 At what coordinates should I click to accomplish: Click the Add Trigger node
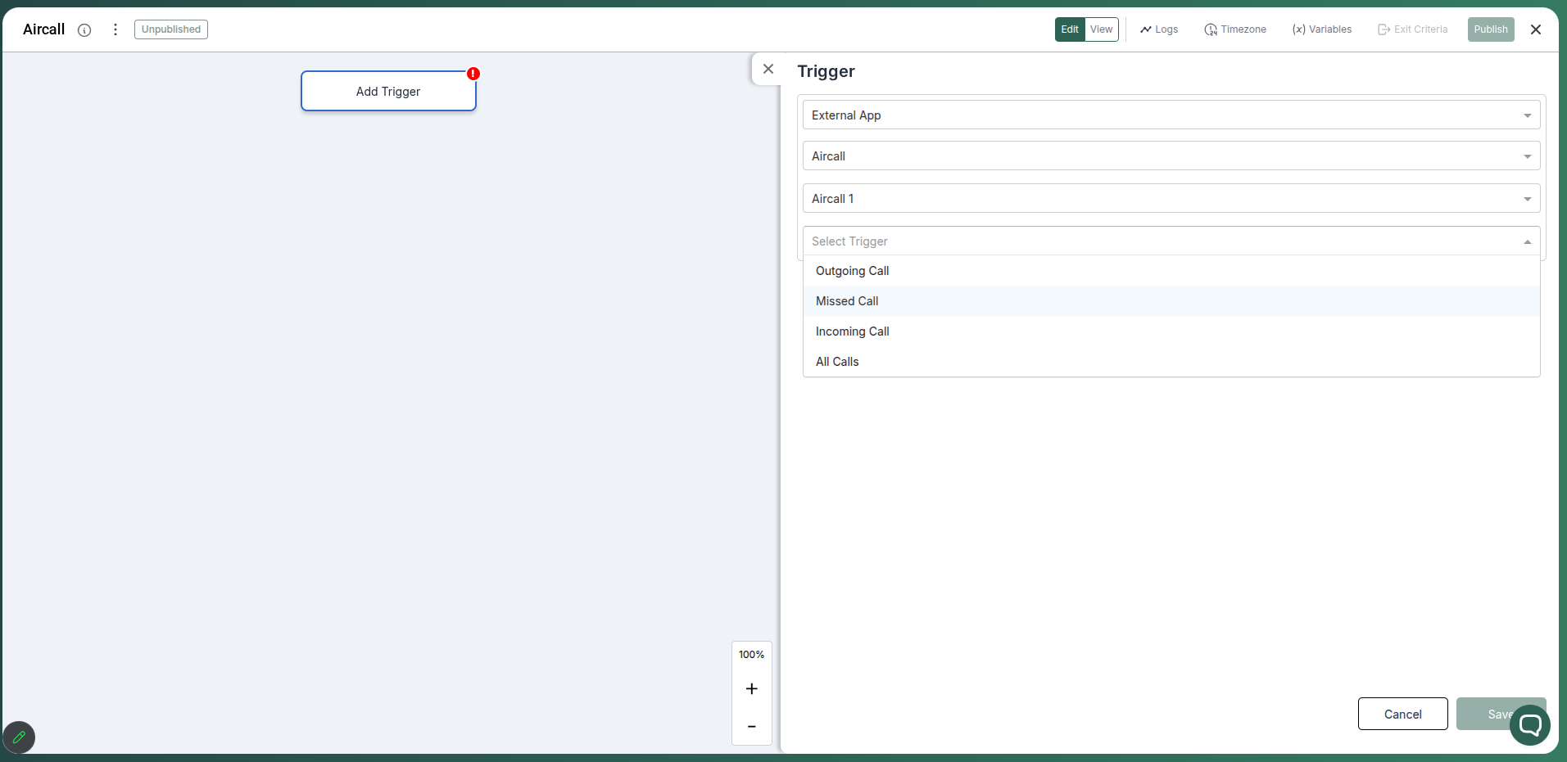[x=388, y=92]
